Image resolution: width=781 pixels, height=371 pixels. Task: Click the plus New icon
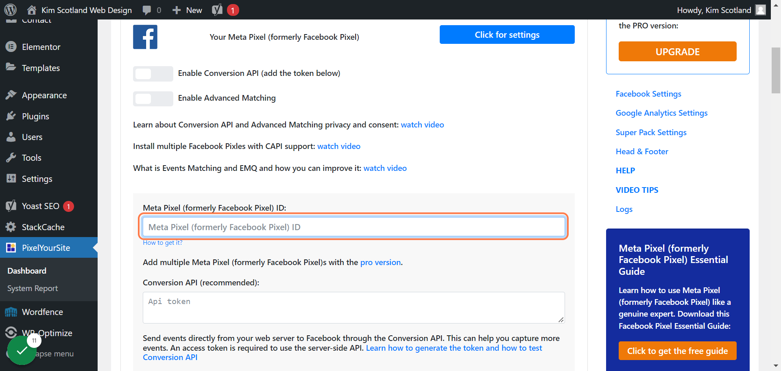pyautogui.click(x=176, y=10)
